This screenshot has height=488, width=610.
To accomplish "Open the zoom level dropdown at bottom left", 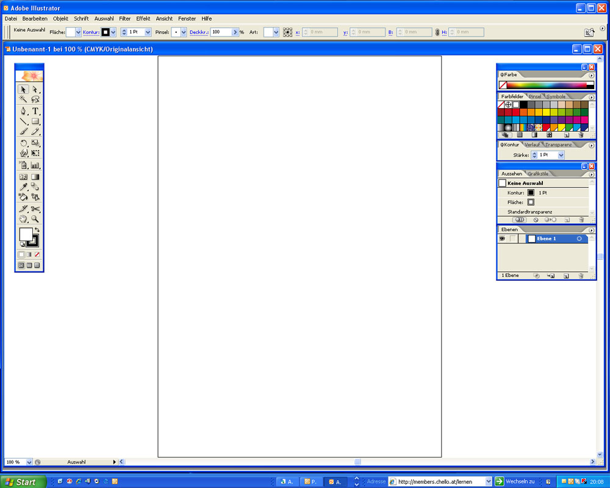I will [29, 462].
